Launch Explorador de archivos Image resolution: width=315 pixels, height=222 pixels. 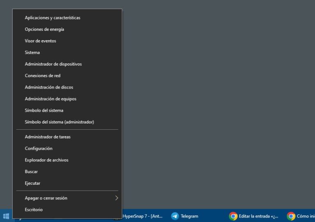click(x=46, y=160)
